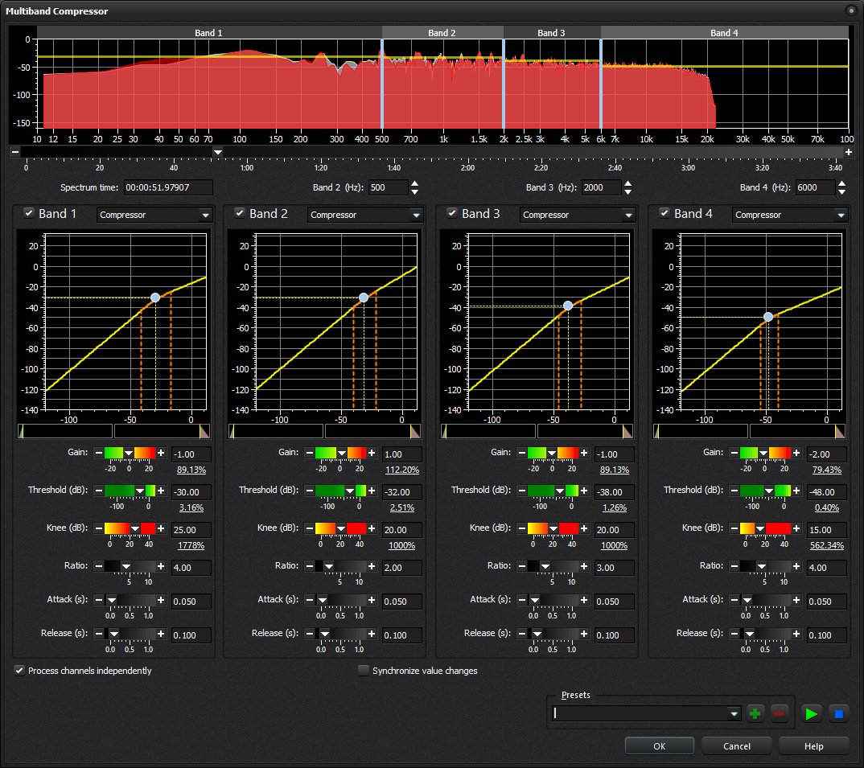Uncheck Process channels independently
This screenshot has height=768, width=864.
tap(18, 670)
